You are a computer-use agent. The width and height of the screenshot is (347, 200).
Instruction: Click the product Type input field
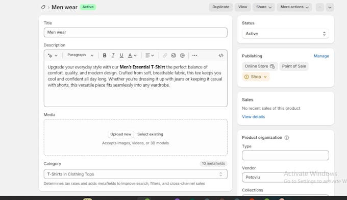point(285,155)
